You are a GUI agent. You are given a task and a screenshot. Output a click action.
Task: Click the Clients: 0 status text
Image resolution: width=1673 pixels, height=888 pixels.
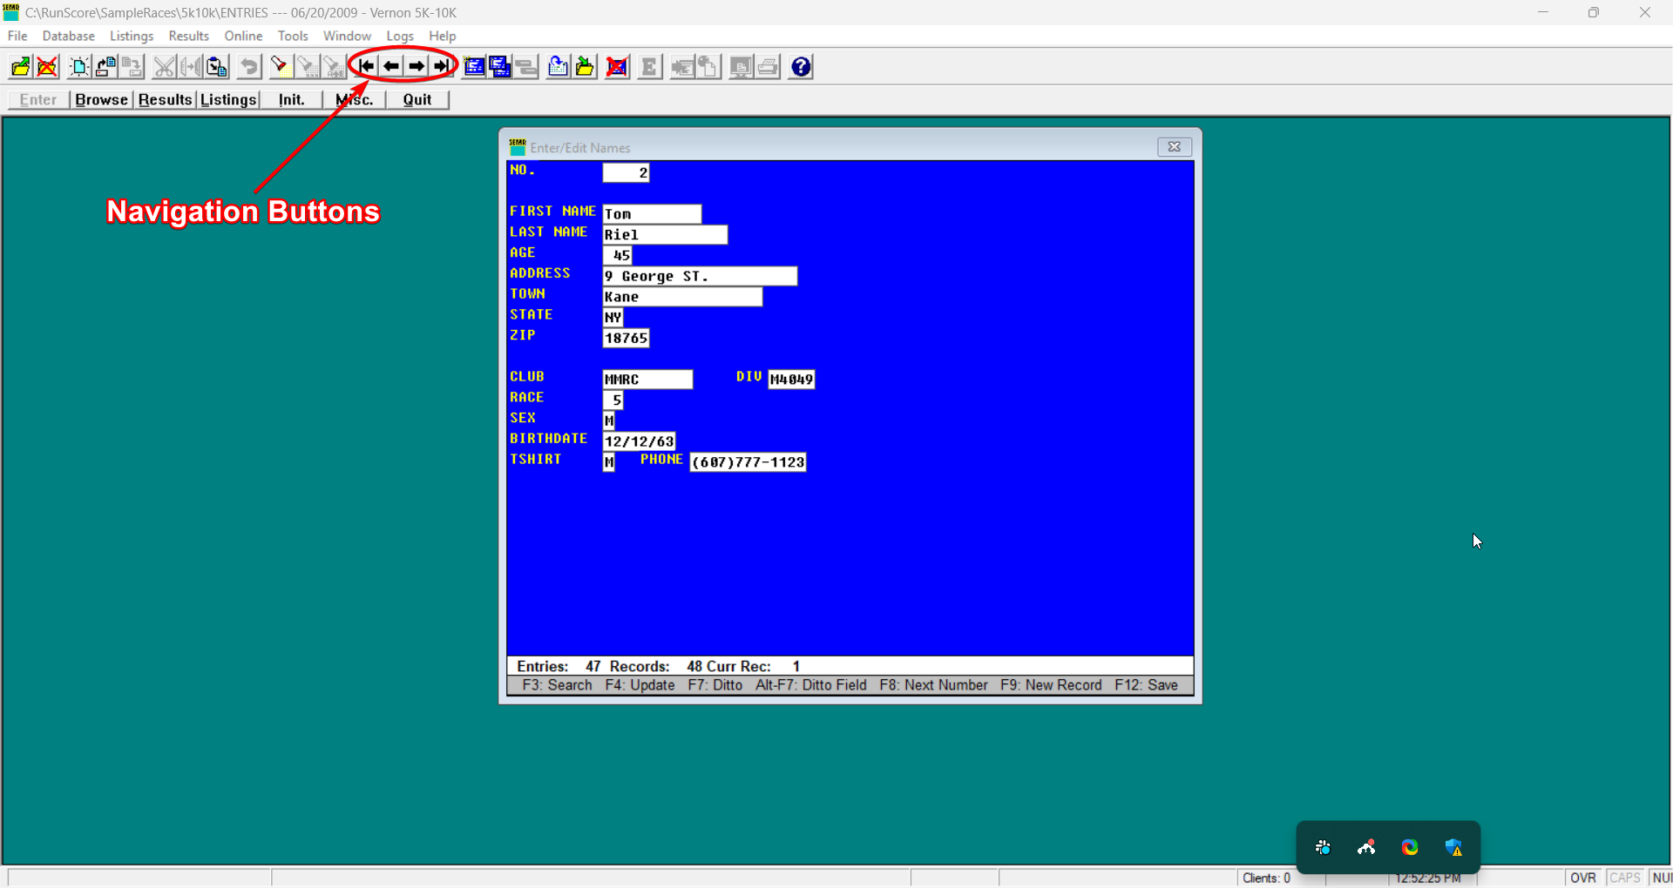[1266, 878]
